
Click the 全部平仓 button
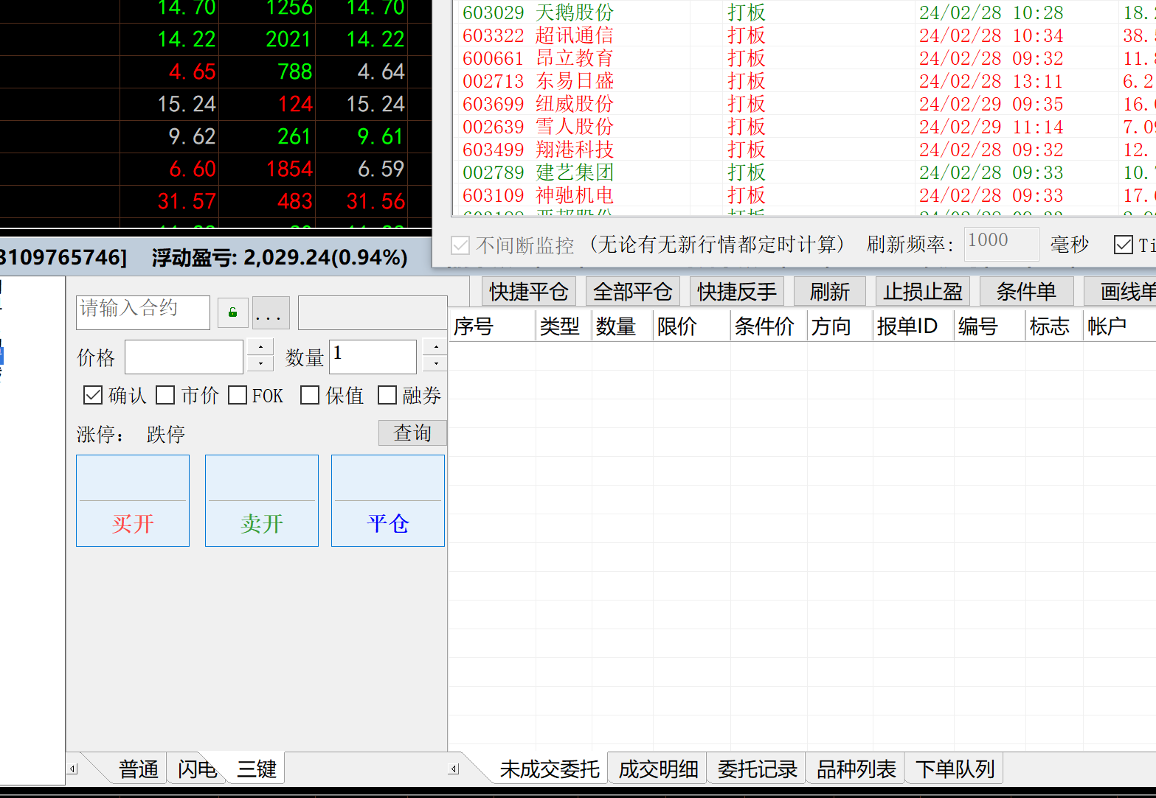[x=633, y=292]
